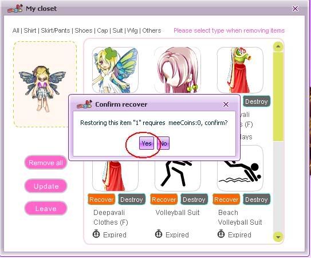This screenshot has width=311, height=258.
Task: Close the Confirm recover dialog
Action: [x=226, y=104]
